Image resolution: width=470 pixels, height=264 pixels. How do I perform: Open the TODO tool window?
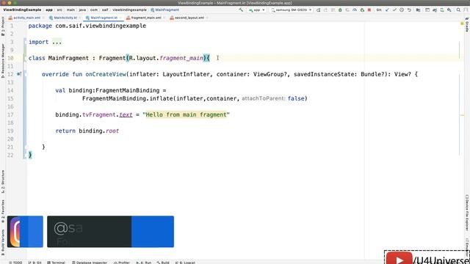coord(15,263)
